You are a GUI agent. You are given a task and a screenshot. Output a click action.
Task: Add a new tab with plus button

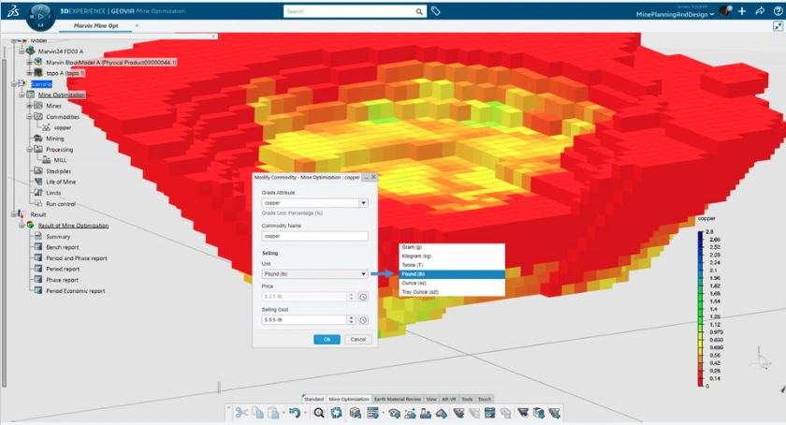(137, 25)
